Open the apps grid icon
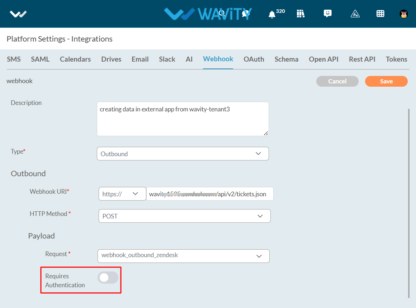Viewport: 416px width, 308px height. click(380, 14)
